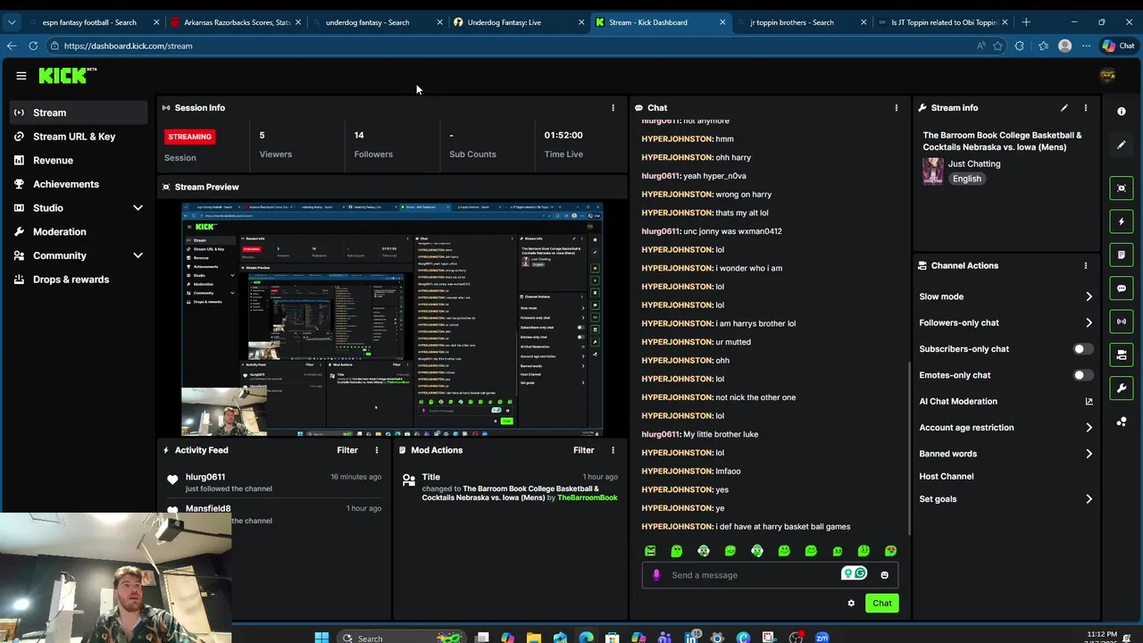1143x643 pixels.
Task: Click the Kick logo
Action: pyautogui.click(x=67, y=76)
